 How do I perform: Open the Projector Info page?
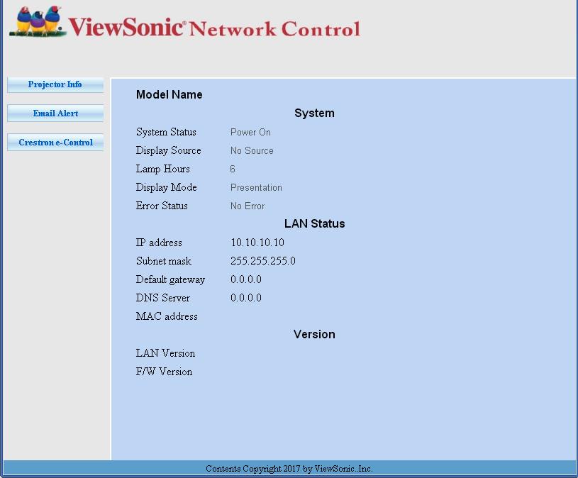pos(55,85)
